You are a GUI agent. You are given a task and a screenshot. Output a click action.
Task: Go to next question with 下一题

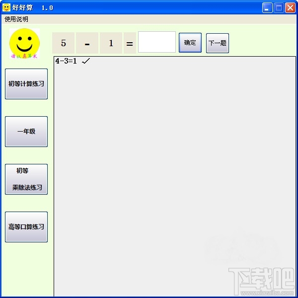coord(218,43)
